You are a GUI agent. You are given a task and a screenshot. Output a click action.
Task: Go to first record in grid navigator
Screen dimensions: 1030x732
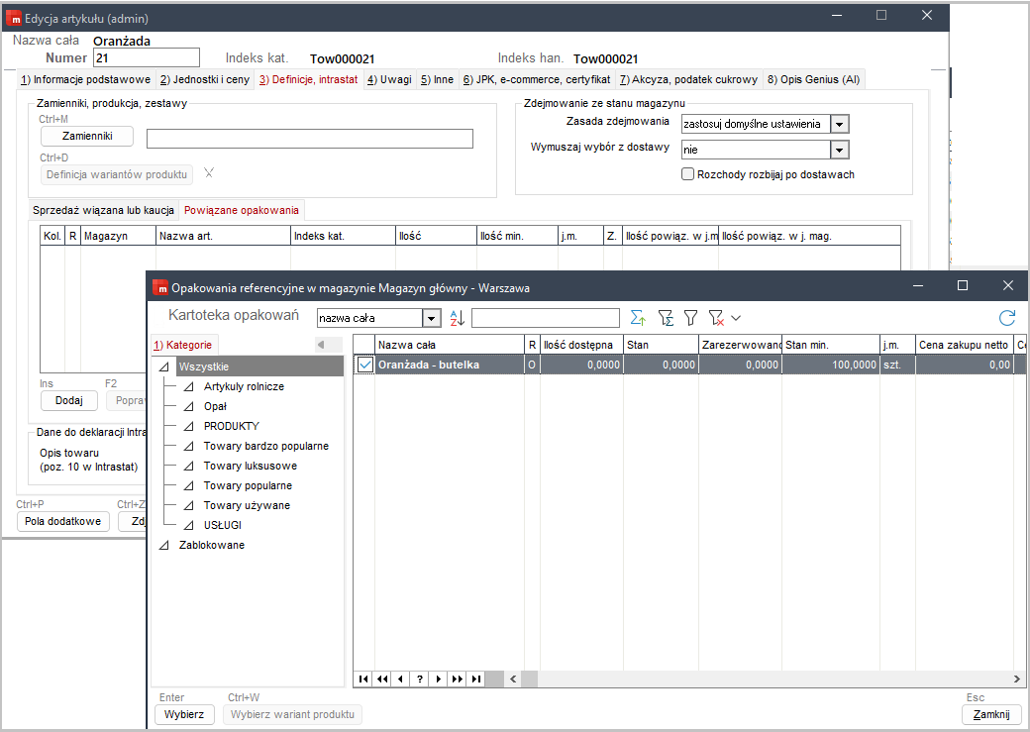(x=363, y=679)
